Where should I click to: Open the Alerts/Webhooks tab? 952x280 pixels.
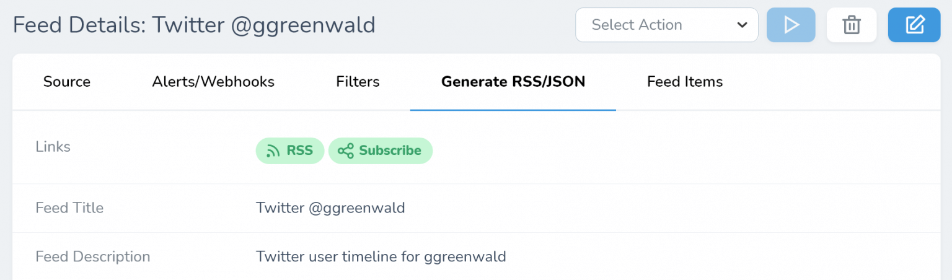[x=213, y=82]
